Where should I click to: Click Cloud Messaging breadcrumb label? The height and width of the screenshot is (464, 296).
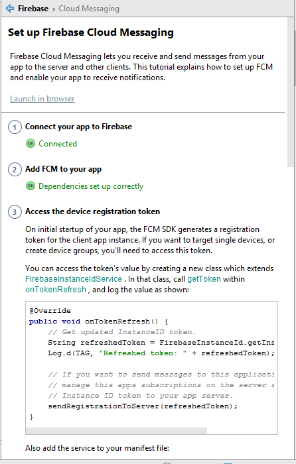click(89, 9)
